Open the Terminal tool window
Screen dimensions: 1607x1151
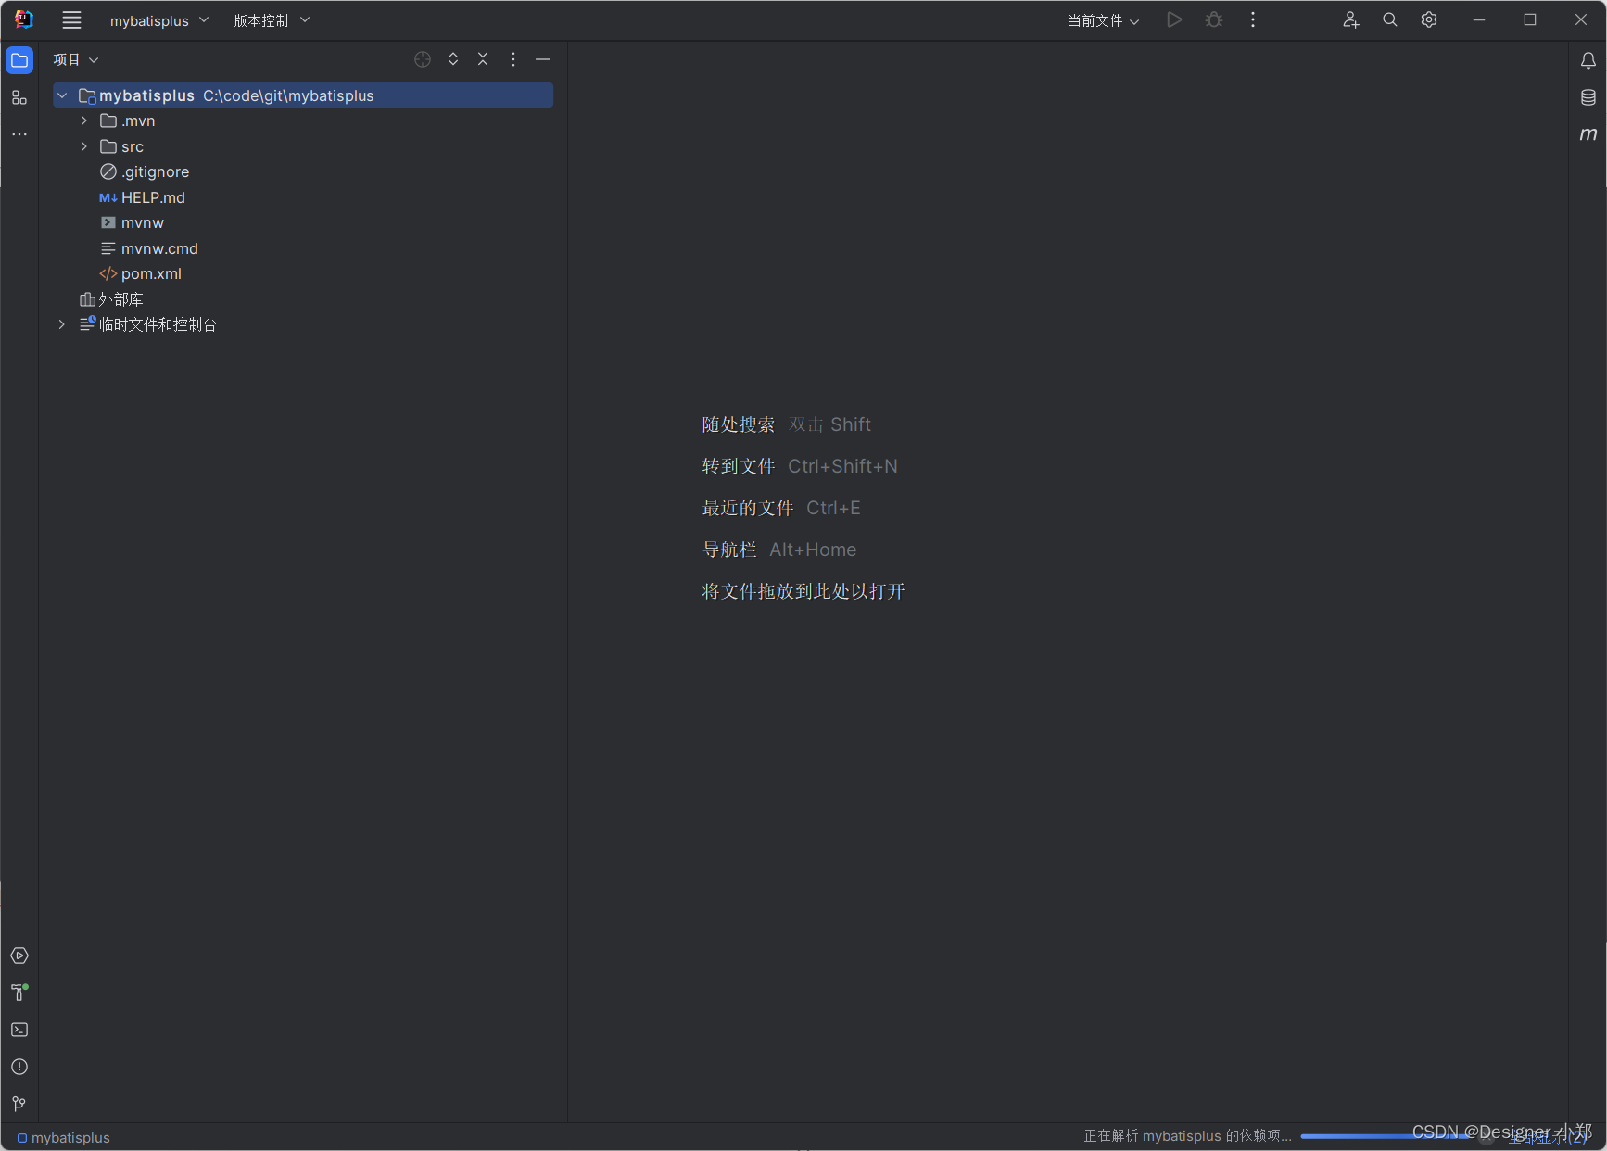point(19,1030)
